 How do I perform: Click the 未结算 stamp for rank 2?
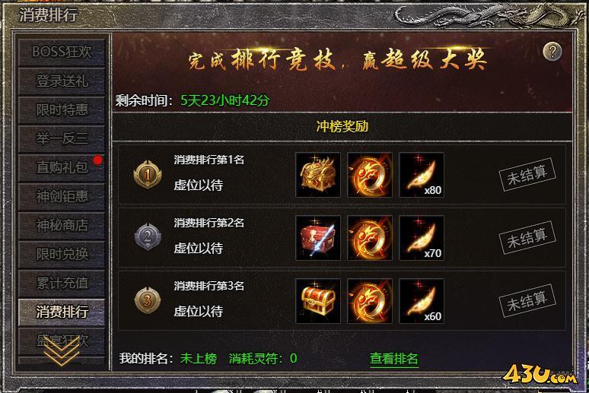pyautogui.click(x=527, y=238)
